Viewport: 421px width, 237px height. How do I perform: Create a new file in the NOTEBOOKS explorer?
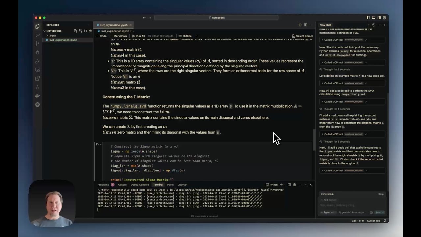[76, 31]
